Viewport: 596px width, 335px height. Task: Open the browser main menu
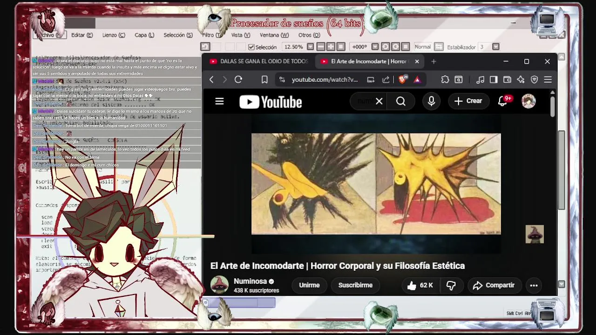tap(548, 80)
